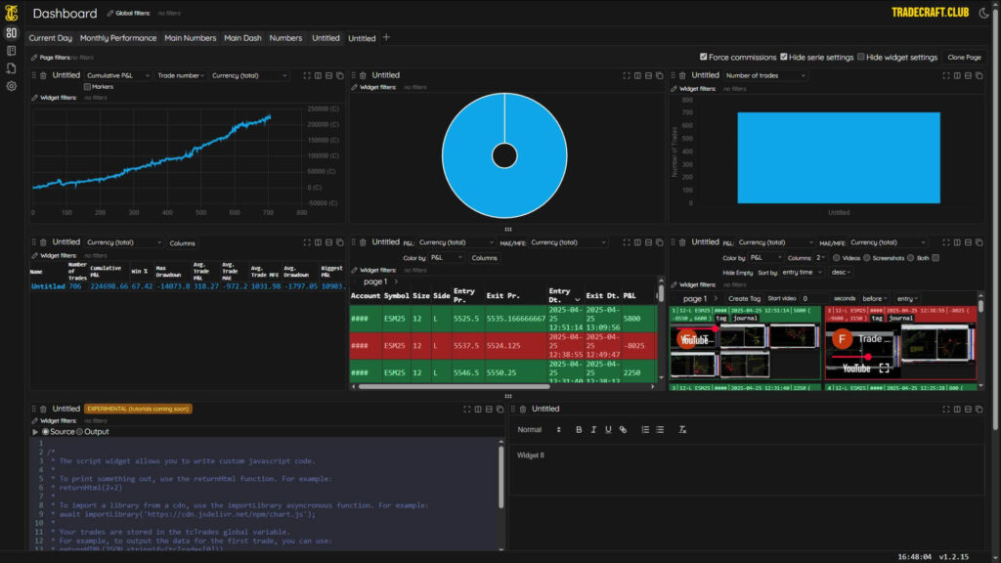Viewport: 1001px width, 563px height.
Task: Apply bullet list in the text editor
Action: point(660,430)
